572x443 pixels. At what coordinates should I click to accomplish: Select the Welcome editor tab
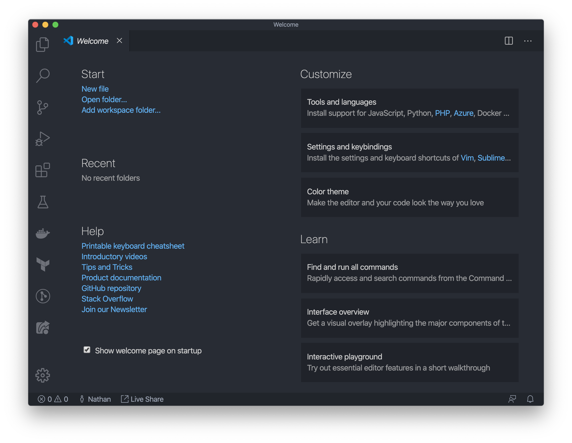(x=92, y=41)
